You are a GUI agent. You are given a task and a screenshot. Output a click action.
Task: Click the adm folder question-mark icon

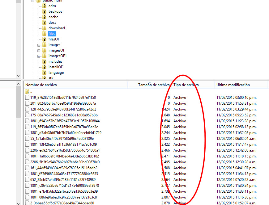click(45, 6)
